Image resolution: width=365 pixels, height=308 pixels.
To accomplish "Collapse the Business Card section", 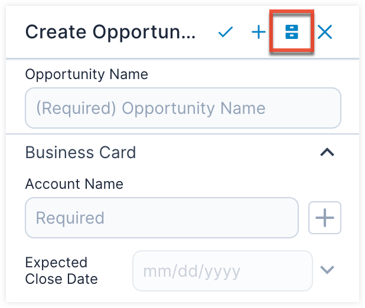I will (x=327, y=152).
